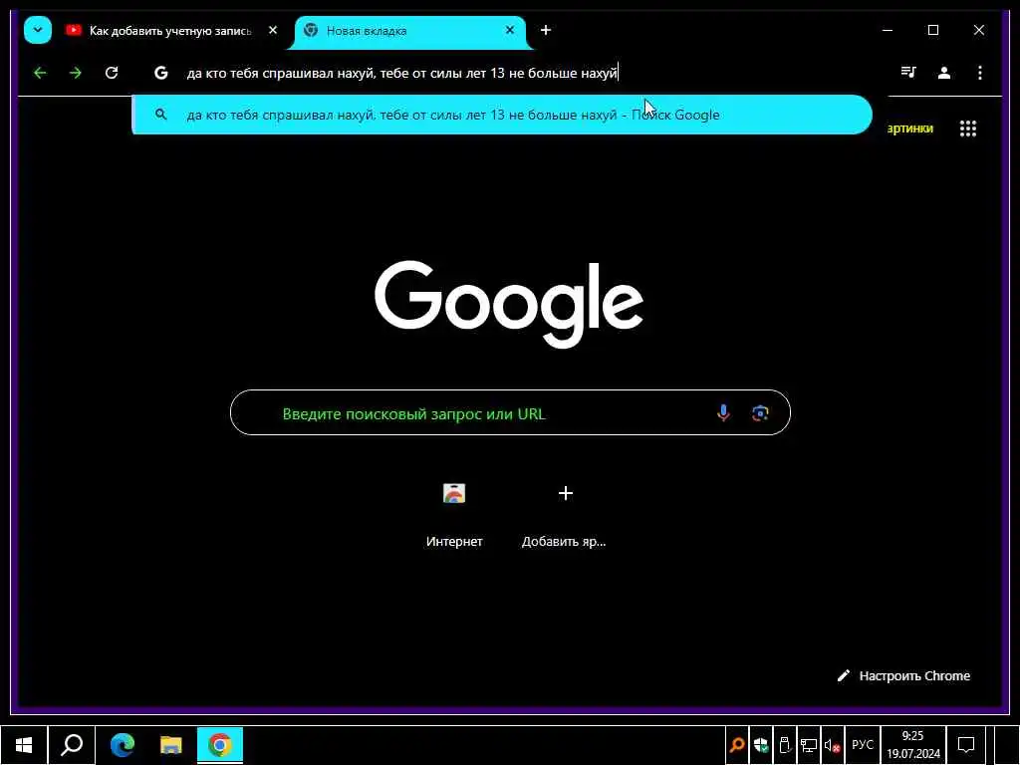The width and height of the screenshot is (1020, 765).
Task: Open the Windows Start menu
Action: [x=24, y=745]
